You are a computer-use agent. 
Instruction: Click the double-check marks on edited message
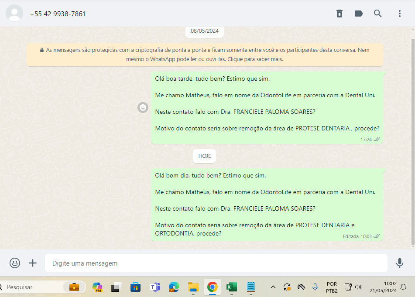click(377, 236)
